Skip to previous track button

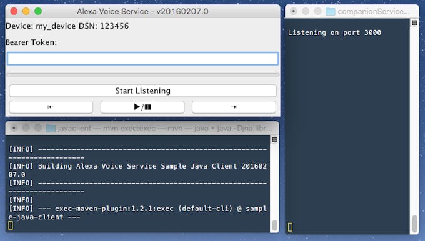point(51,107)
